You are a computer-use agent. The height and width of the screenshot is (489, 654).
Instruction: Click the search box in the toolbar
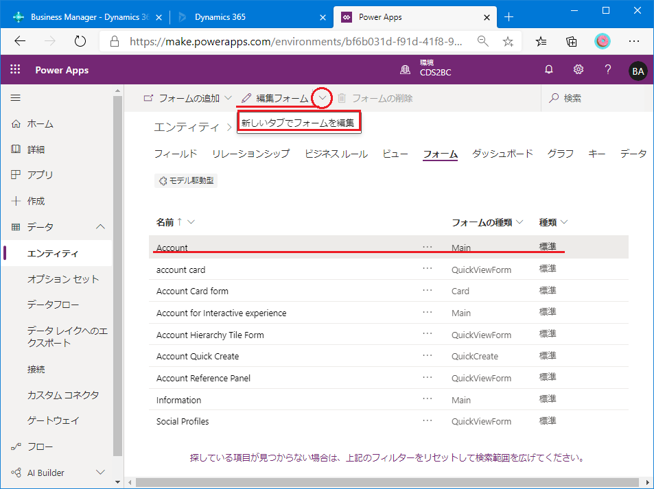[597, 98]
